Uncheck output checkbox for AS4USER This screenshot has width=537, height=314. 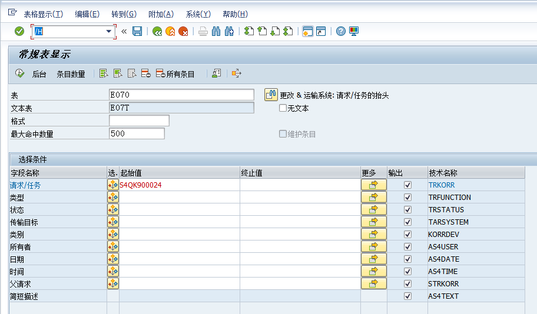[x=407, y=246]
